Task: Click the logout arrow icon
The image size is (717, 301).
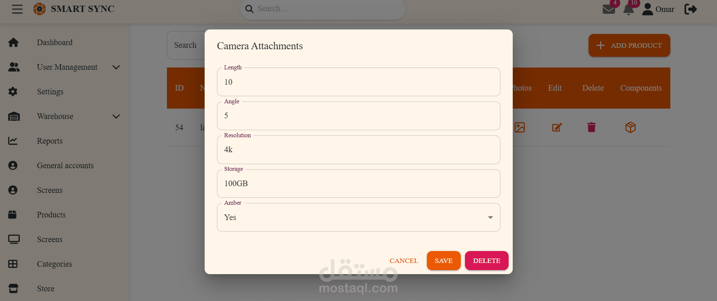Action: 690,9
